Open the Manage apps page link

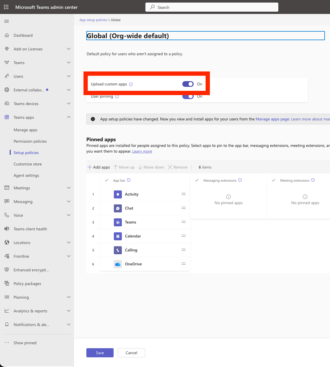272,119
